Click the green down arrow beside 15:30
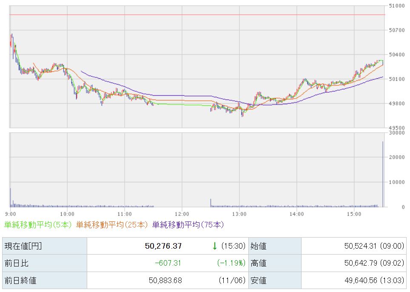The image size is (410, 292). [x=215, y=246]
